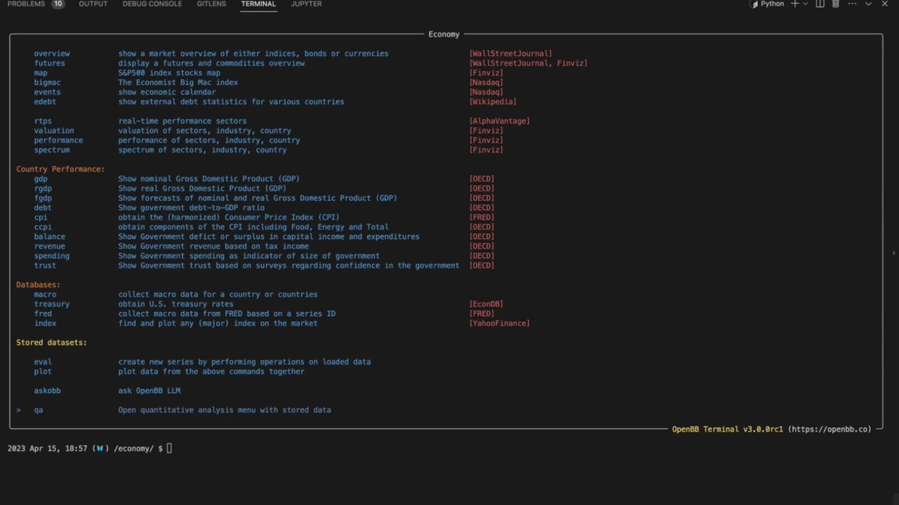Open the DEBUG CONSOLE tab
Screen dimensions: 899x505
pyautogui.click(x=151, y=4)
